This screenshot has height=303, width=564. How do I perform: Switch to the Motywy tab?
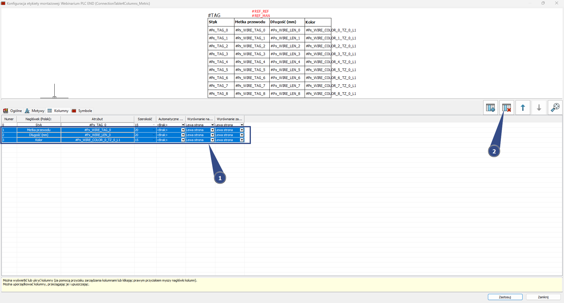35,111
